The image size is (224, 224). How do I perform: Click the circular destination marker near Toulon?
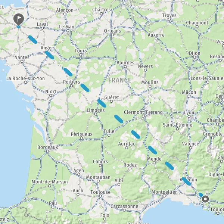point(205,199)
